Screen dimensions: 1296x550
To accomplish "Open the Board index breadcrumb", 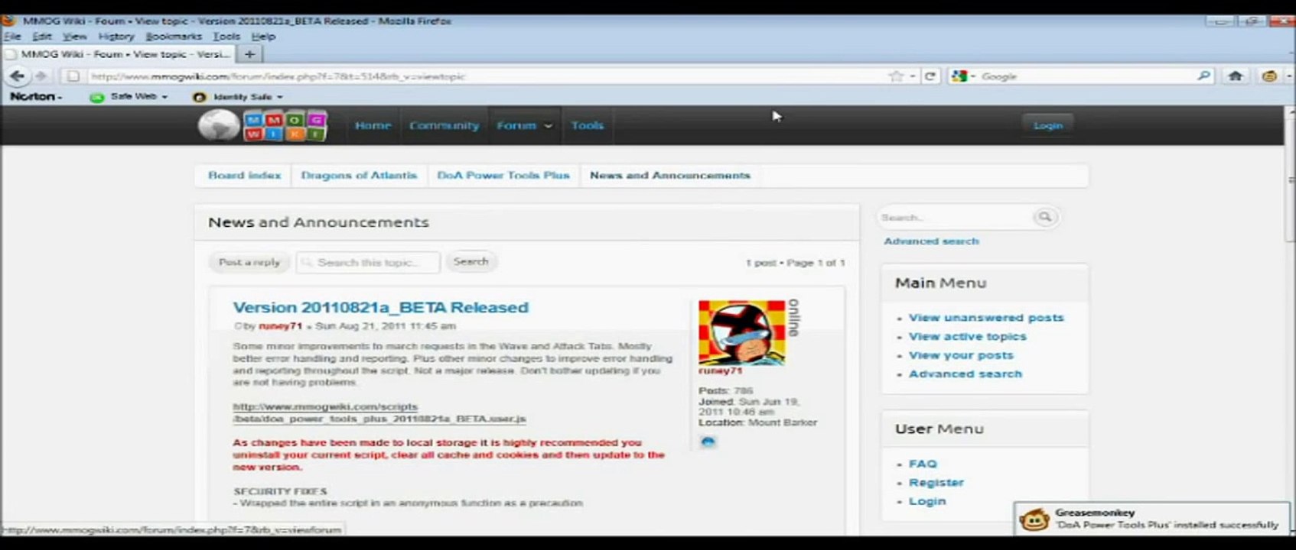I will pyautogui.click(x=245, y=176).
